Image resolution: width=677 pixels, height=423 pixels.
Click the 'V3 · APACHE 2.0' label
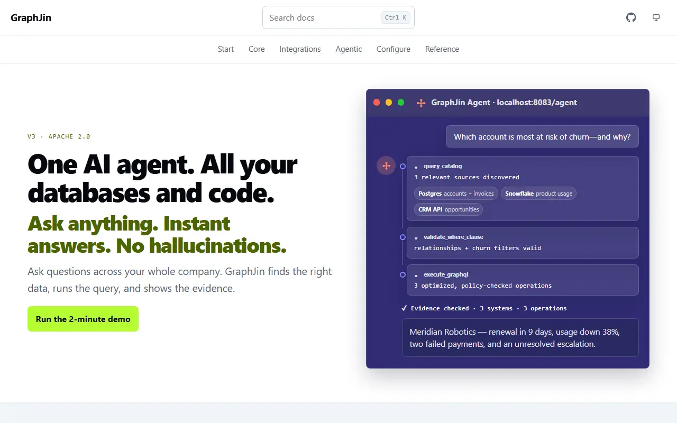(59, 136)
